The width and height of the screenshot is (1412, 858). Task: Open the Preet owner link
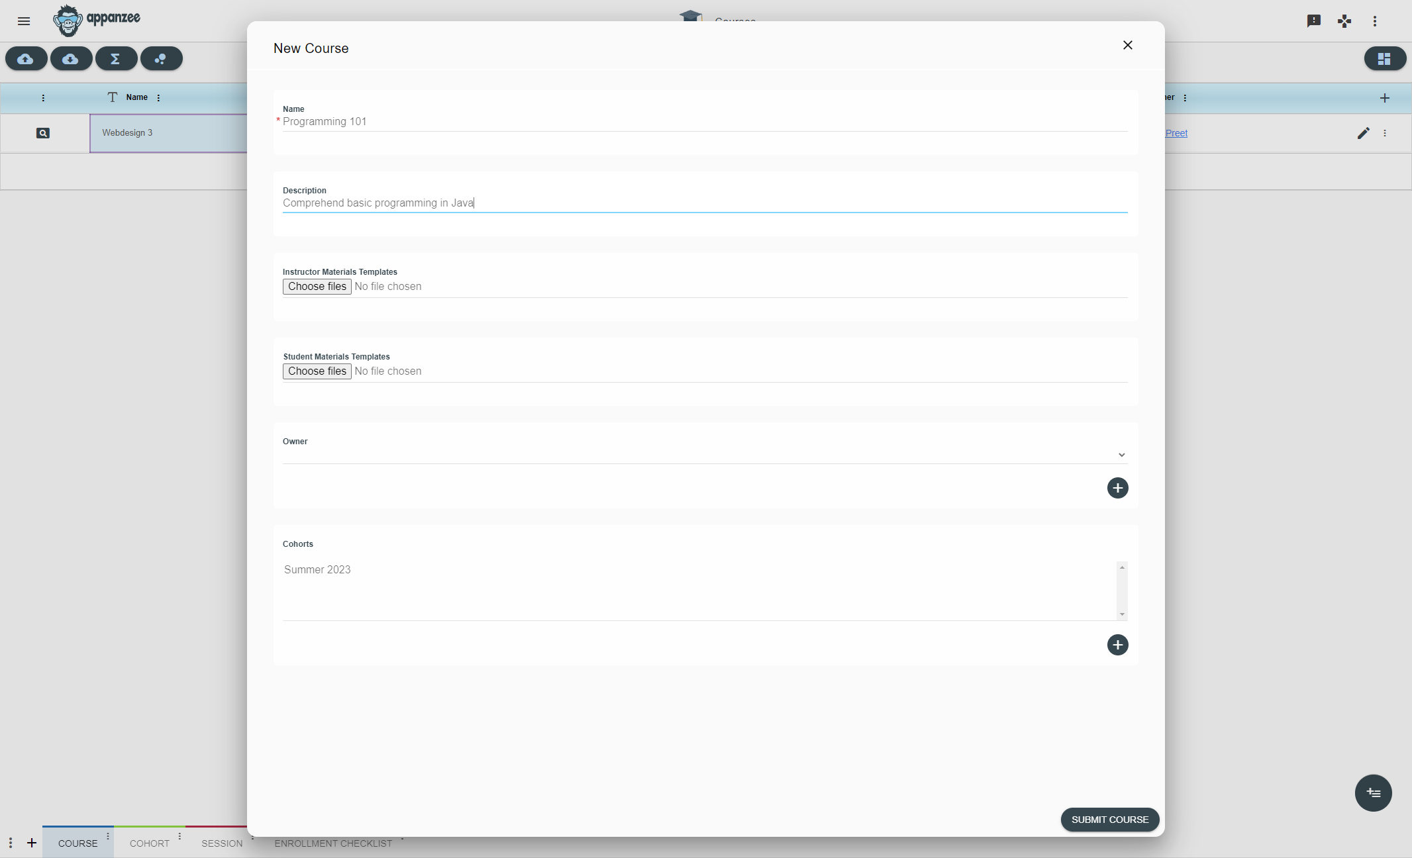click(x=1176, y=133)
